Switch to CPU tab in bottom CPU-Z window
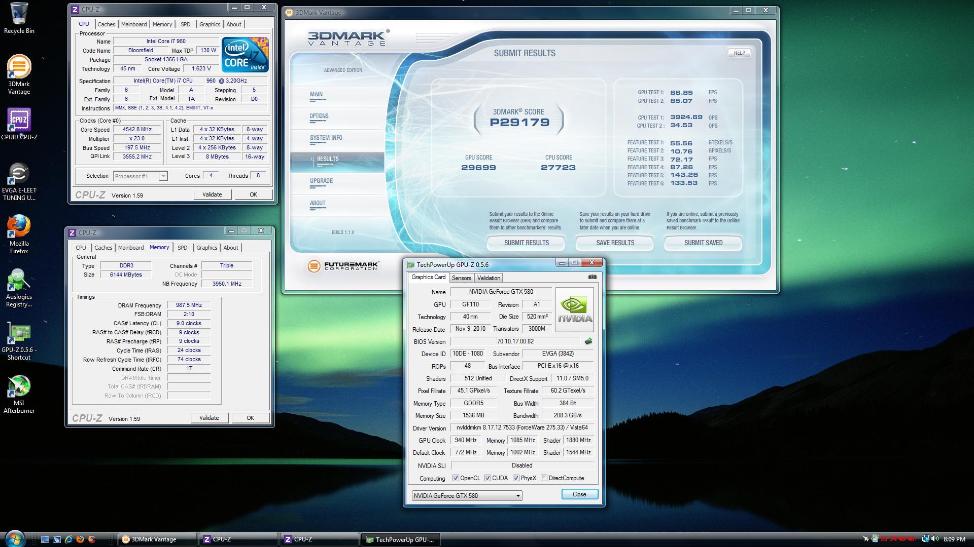The width and height of the screenshot is (974, 547). 81,248
